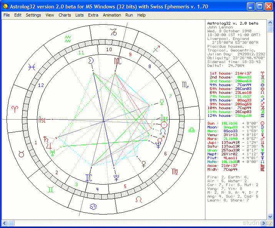
Task: Click the Leo sign glyph on wheel
Action: coord(139,200)
